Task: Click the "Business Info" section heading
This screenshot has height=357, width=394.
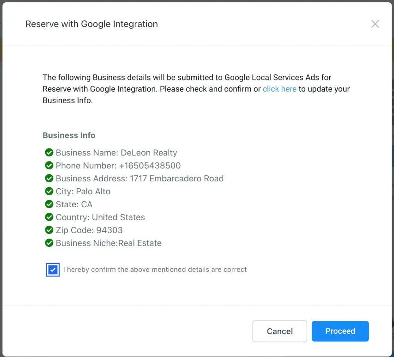Action: (x=69, y=135)
